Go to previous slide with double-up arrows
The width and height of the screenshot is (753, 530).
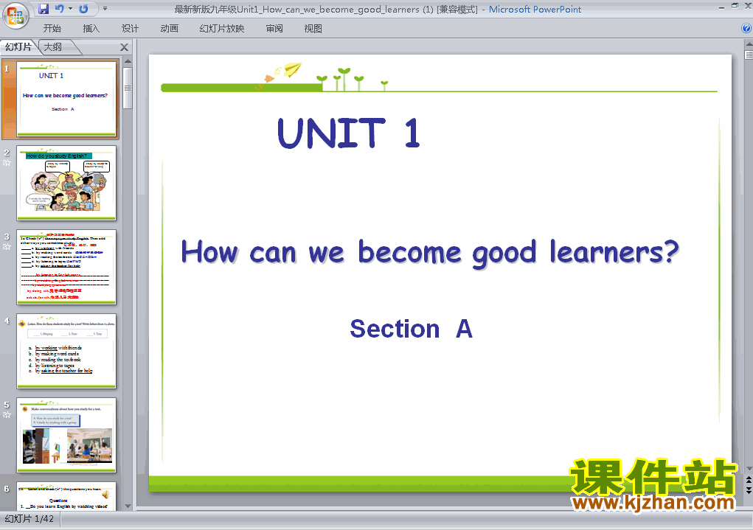click(749, 480)
